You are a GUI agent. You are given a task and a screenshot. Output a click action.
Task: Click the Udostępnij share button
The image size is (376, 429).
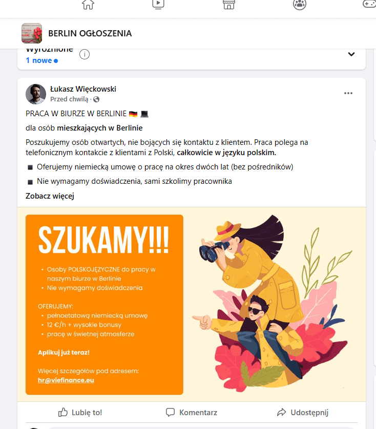[303, 412]
